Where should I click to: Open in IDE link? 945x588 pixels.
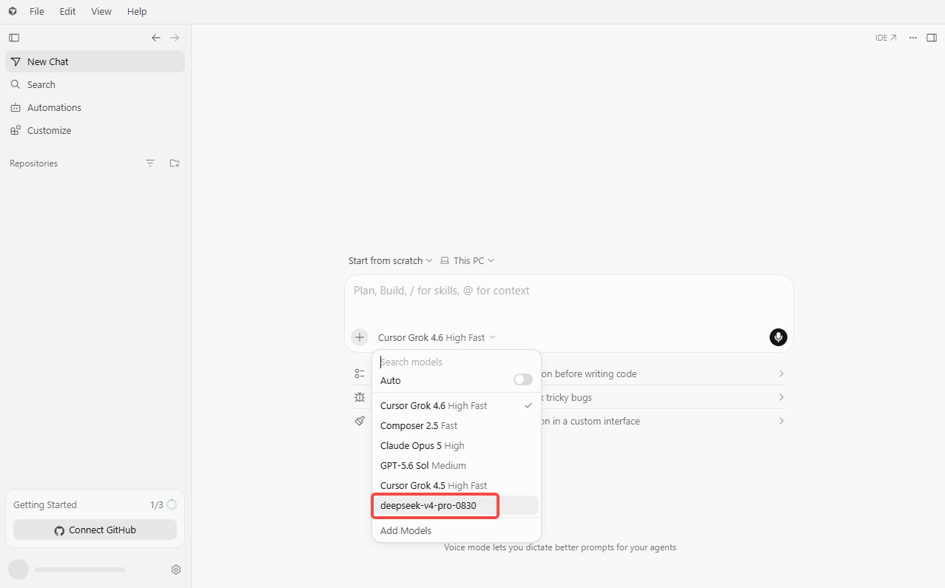[886, 38]
